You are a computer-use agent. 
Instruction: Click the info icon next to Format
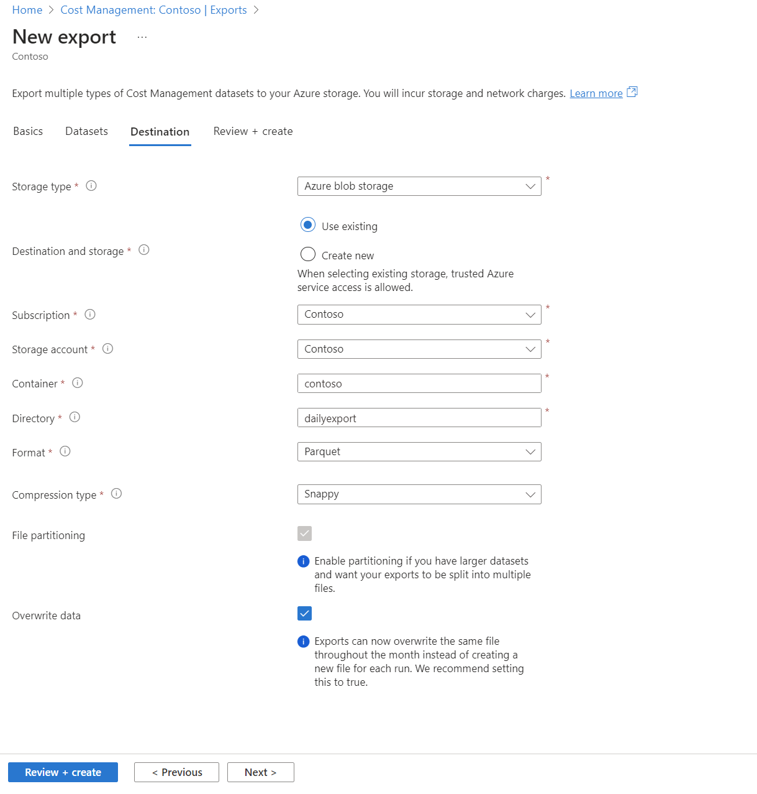click(65, 451)
